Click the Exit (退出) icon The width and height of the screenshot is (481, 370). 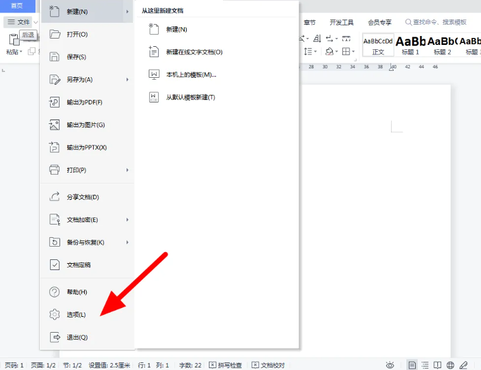[55, 337]
